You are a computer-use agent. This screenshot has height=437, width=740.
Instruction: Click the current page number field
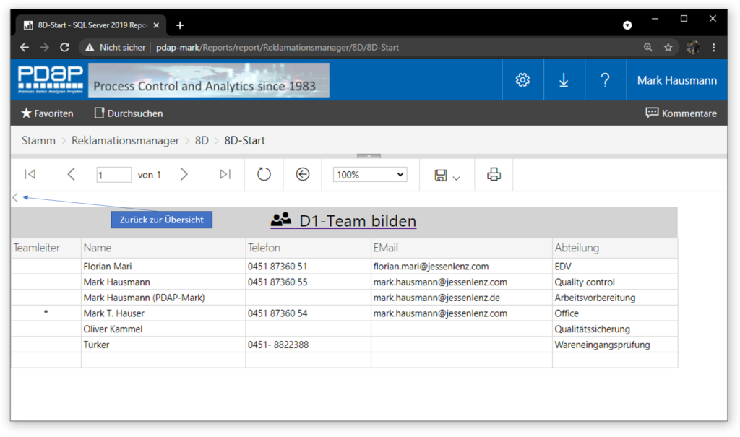coord(113,175)
